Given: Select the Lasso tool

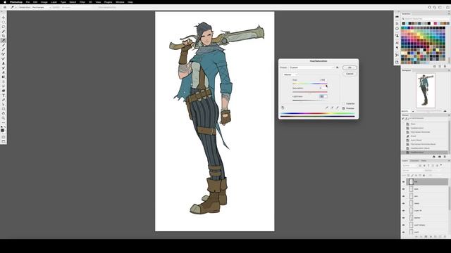Looking at the screenshot, I should [4, 27].
